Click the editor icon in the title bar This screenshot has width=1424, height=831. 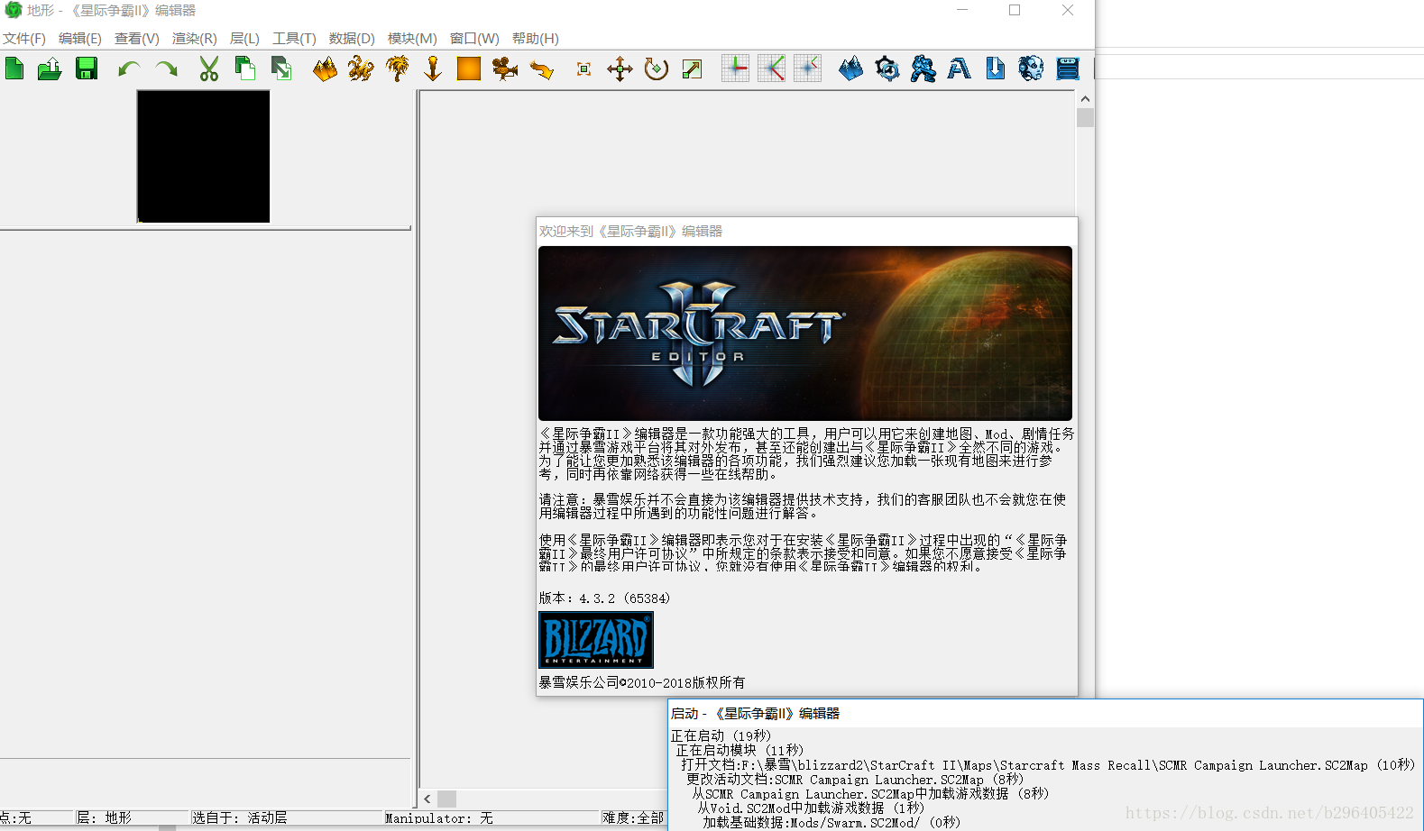coord(13,10)
